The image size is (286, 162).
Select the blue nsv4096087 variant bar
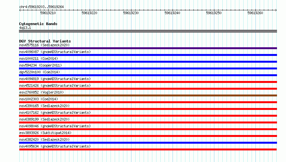pos(148,55)
